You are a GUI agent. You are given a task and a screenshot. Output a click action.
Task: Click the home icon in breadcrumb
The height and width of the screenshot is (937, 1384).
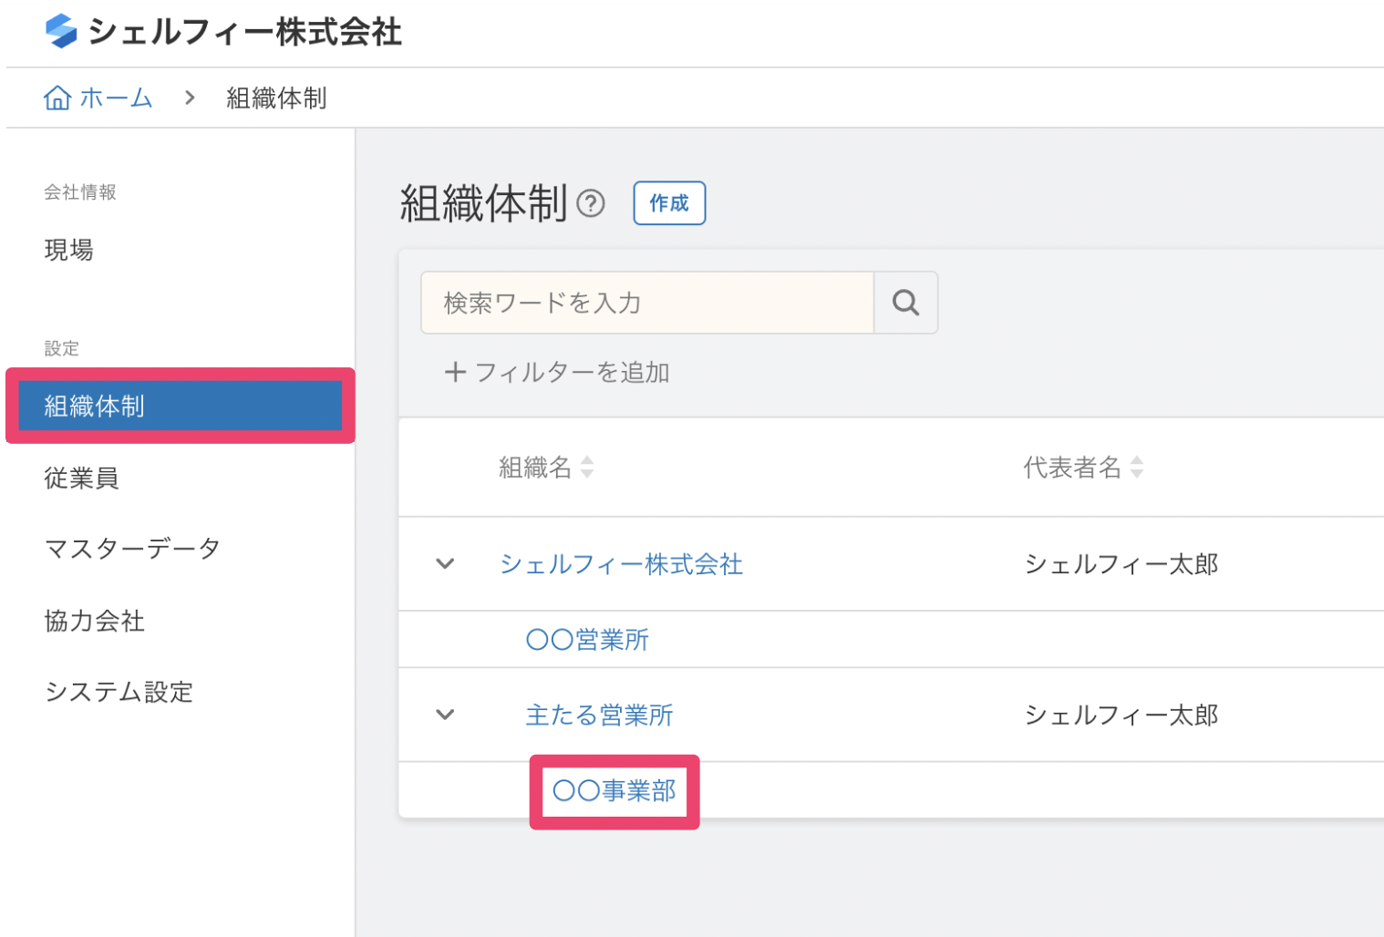(x=57, y=98)
